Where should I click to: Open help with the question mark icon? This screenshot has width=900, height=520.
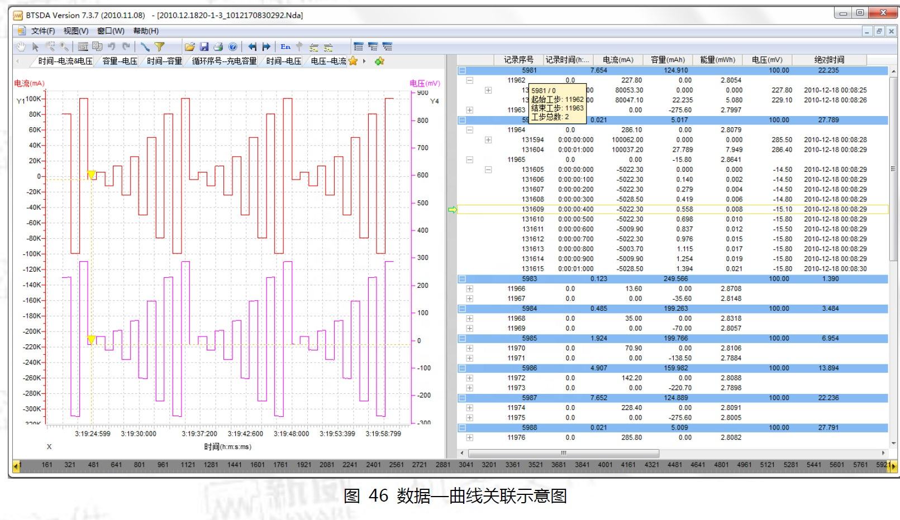coord(232,47)
